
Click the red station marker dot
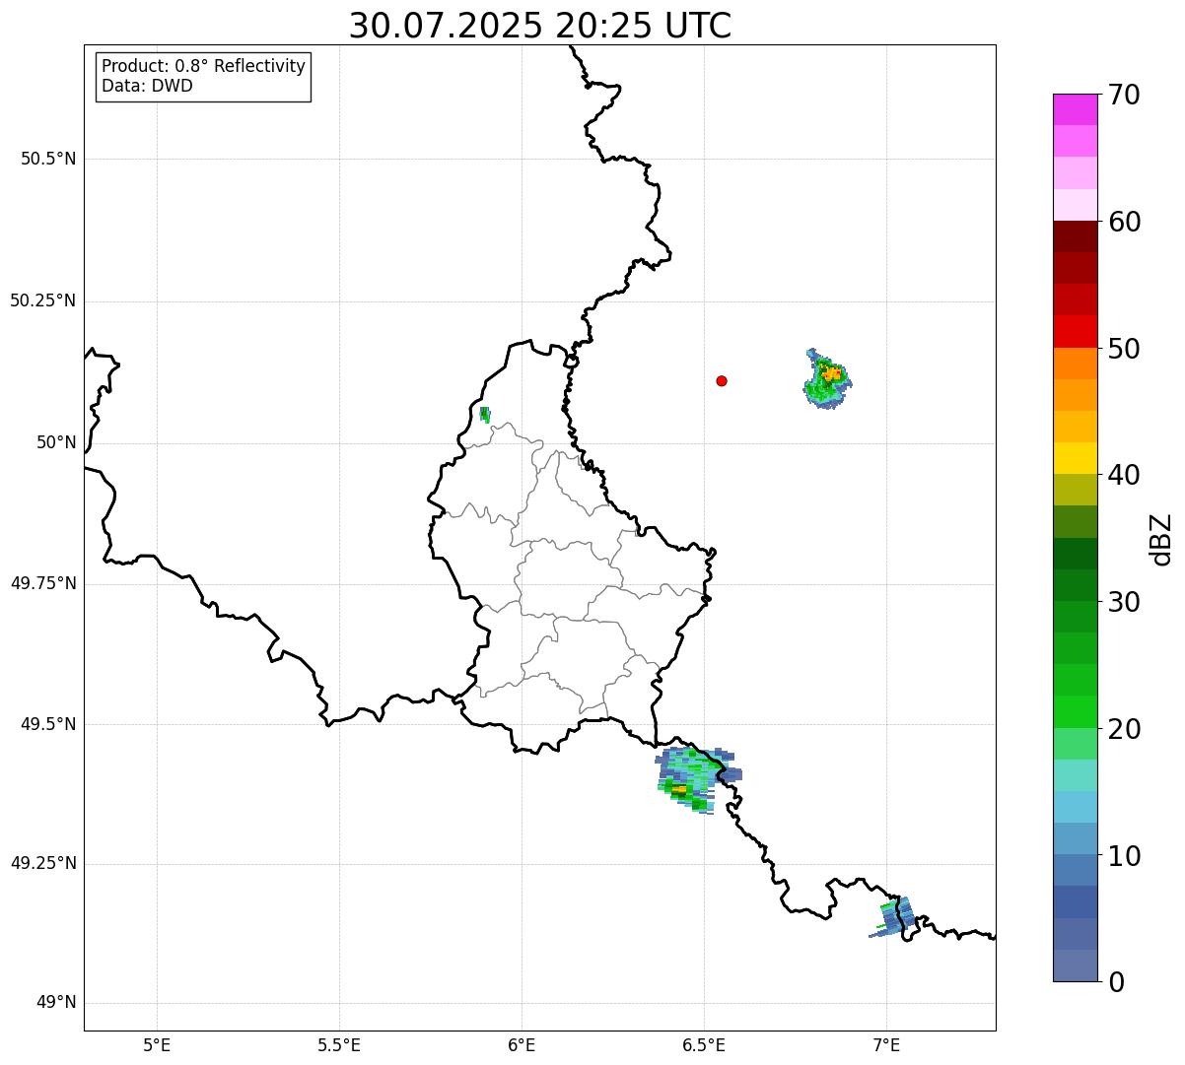(x=722, y=380)
